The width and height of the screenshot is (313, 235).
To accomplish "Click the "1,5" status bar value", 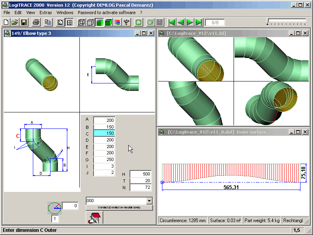I will point(297,230).
